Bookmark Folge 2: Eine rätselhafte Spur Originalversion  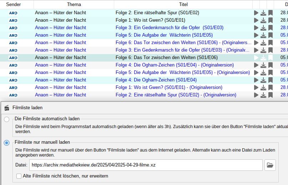tap(271, 95)
